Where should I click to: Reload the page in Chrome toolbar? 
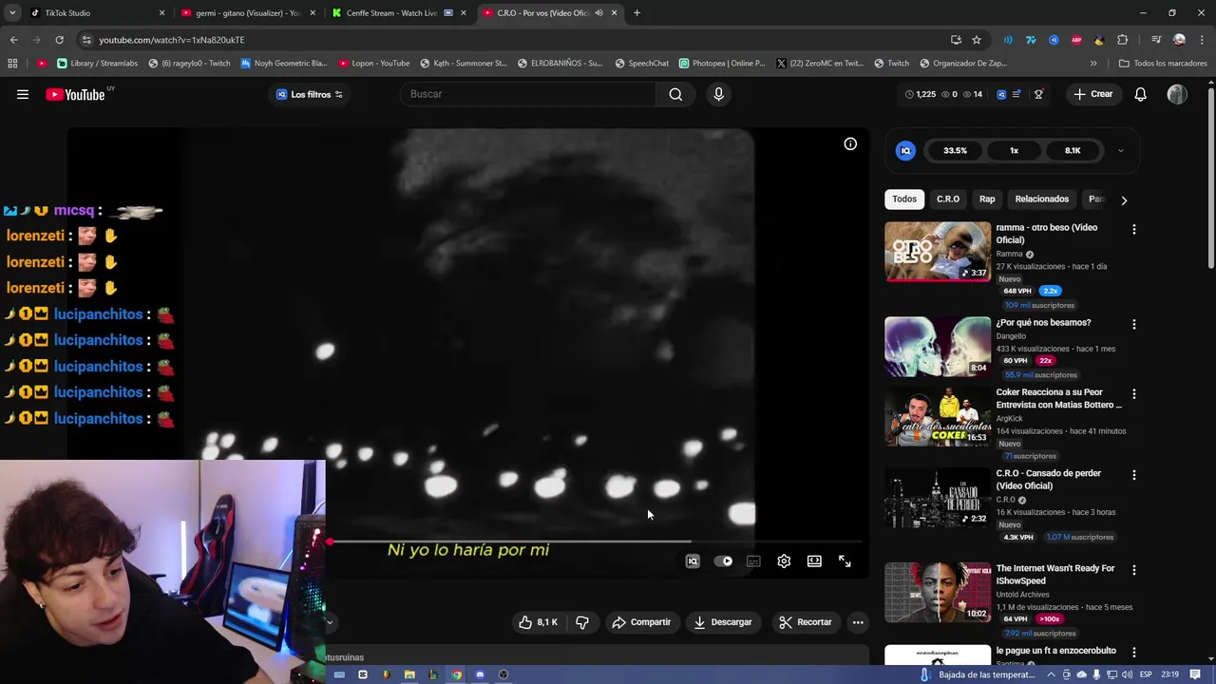tap(59, 40)
